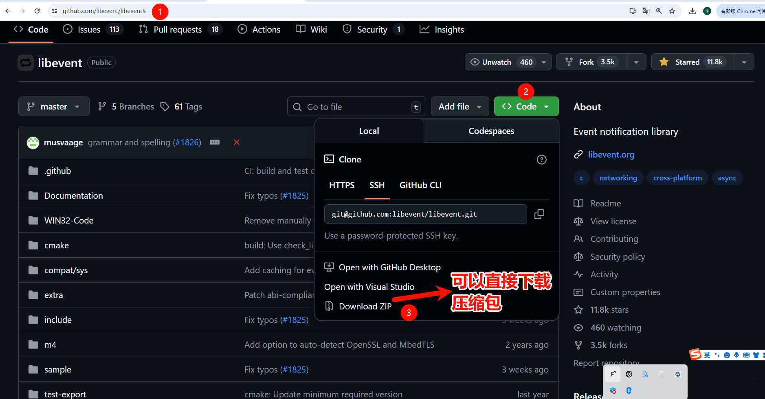Select the Local tab in Code popup
Screen dimensions: 765x399
click(x=369, y=131)
